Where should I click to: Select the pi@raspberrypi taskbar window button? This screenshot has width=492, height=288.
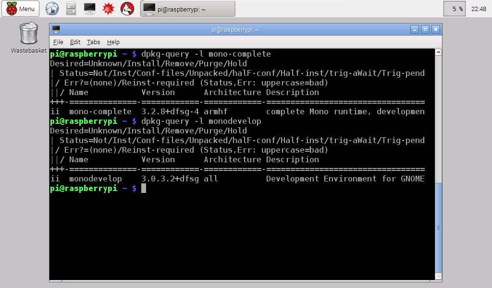(x=188, y=9)
